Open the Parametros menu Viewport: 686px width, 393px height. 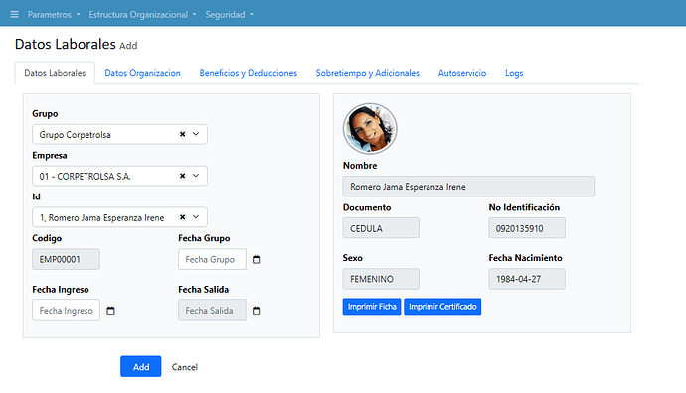coord(54,15)
